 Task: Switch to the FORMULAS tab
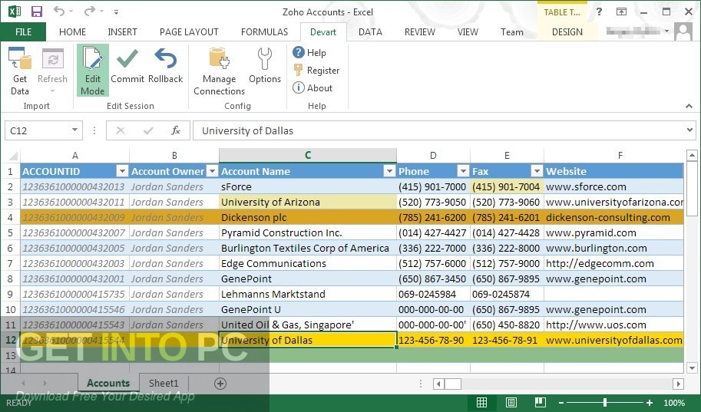(x=264, y=31)
